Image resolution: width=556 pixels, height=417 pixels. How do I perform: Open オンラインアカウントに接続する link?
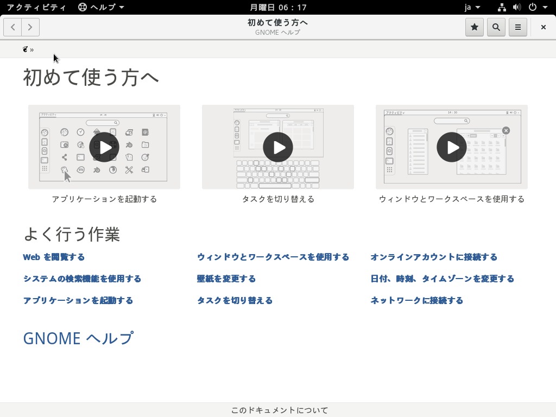[434, 257]
